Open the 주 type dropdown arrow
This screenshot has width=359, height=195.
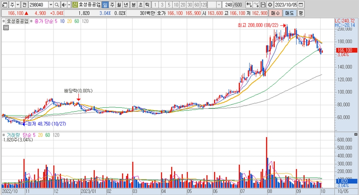click(x=18, y=5)
